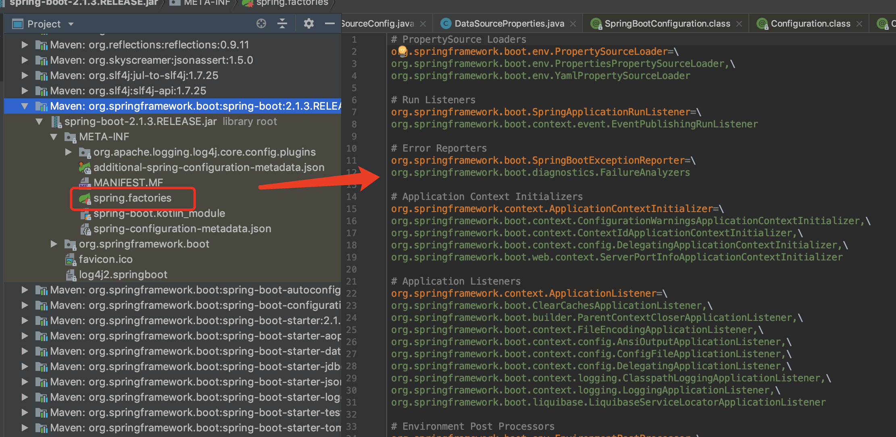
Task: Click the log4j2.springboot file icon
Action: (71, 275)
